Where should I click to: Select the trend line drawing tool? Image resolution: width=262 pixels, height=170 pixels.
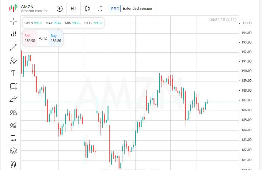tap(13, 47)
